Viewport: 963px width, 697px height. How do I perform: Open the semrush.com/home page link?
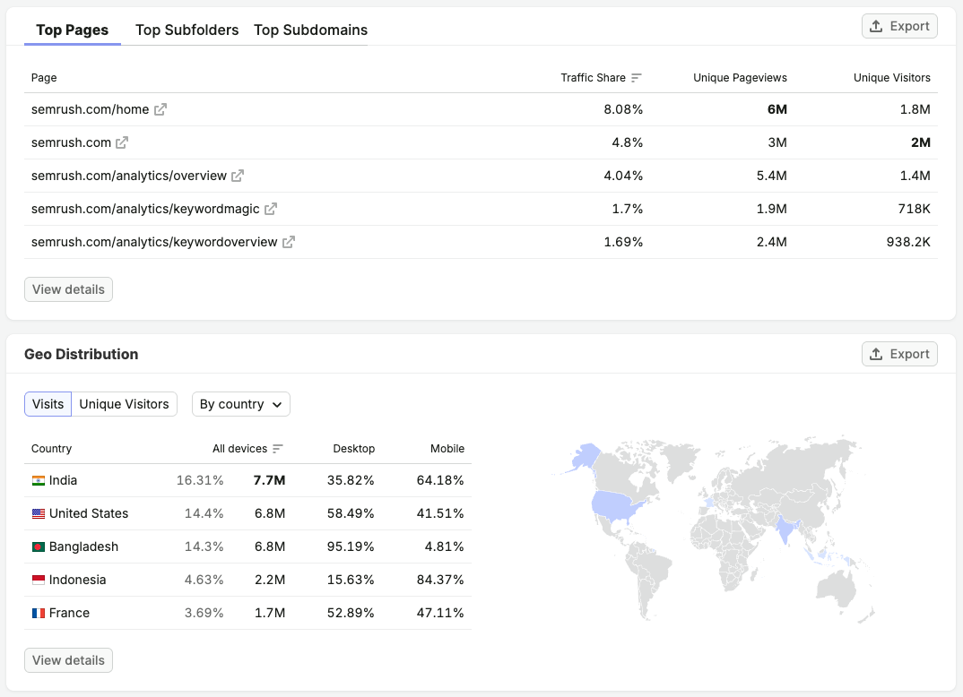(91, 109)
